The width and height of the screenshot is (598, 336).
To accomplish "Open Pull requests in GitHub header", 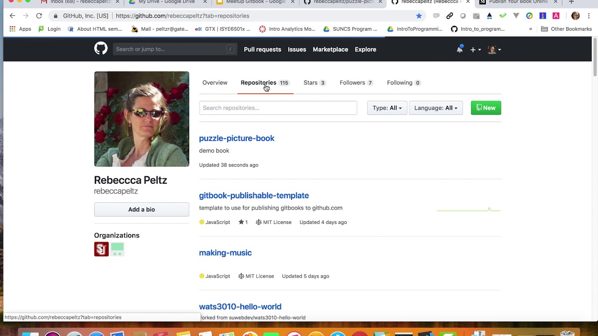I will point(263,49).
